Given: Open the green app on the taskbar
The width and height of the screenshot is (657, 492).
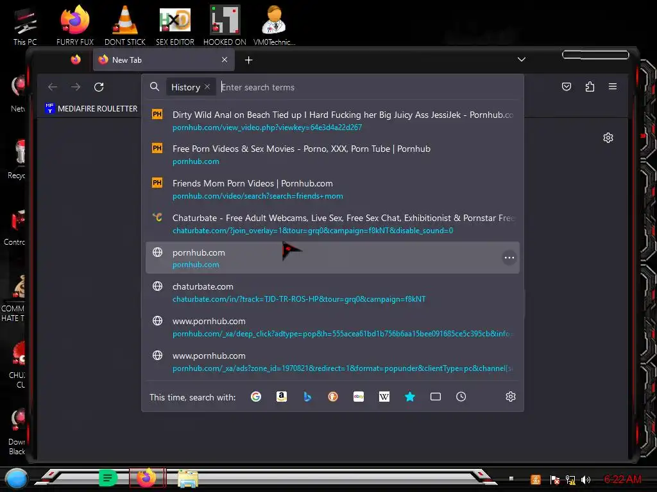Looking at the screenshot, I should point(108,478).
